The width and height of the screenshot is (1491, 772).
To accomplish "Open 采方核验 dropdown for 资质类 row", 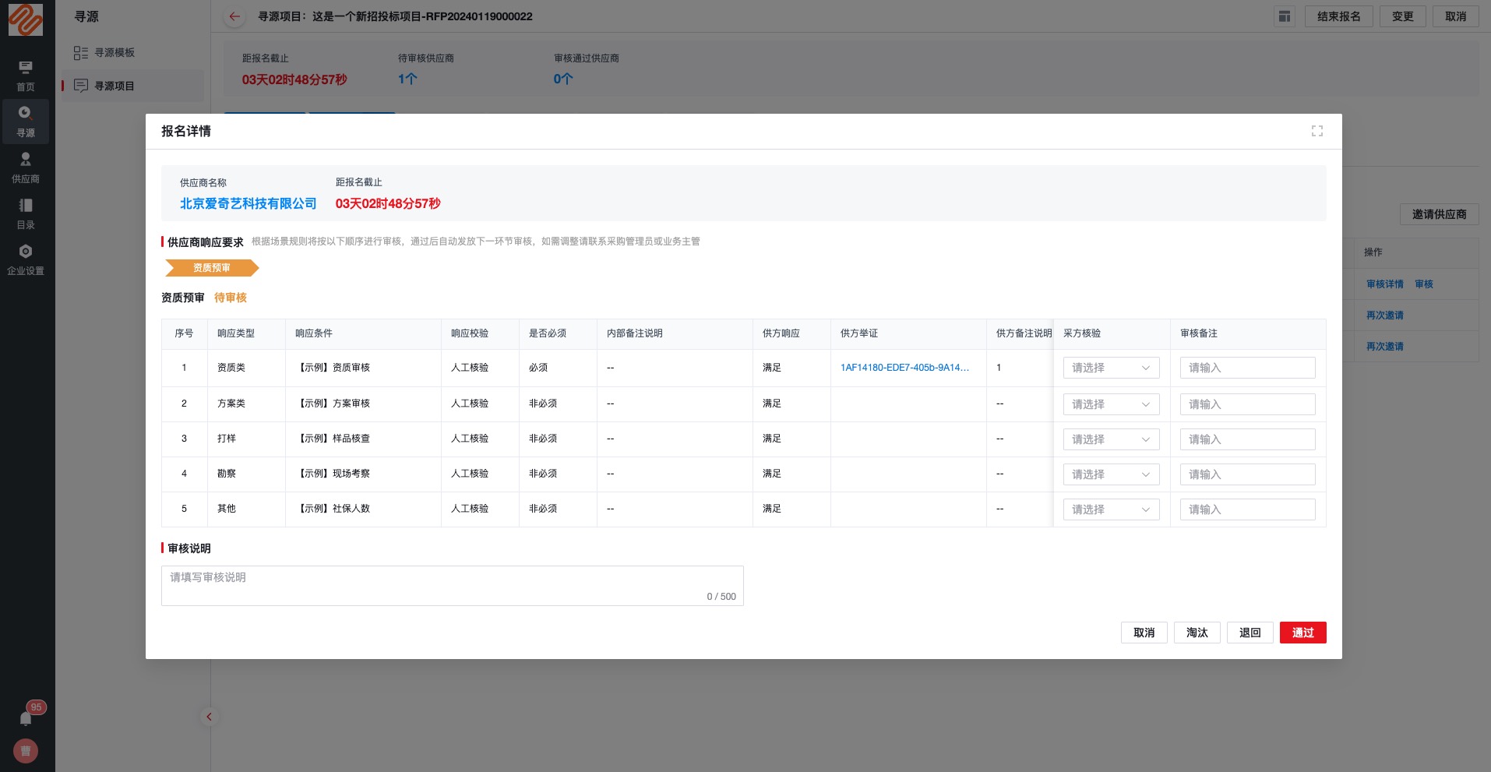I will click(x=1111, y=368).
